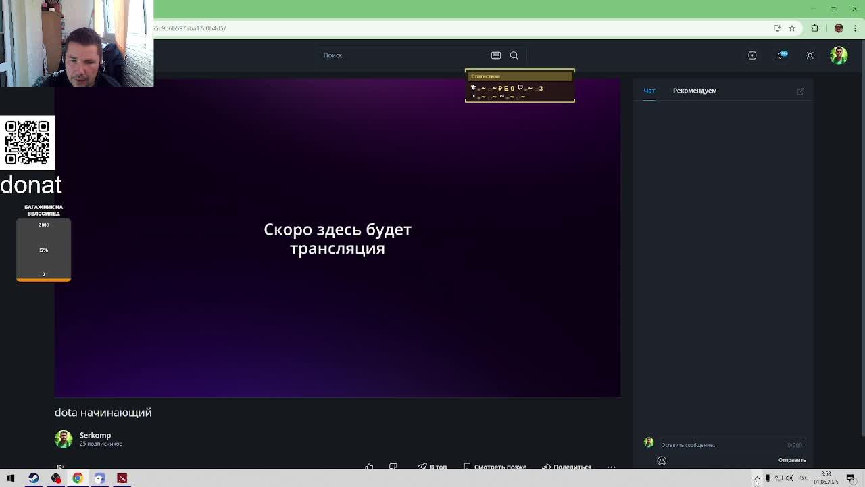Pop out the chat in new window

coord(800,91)
